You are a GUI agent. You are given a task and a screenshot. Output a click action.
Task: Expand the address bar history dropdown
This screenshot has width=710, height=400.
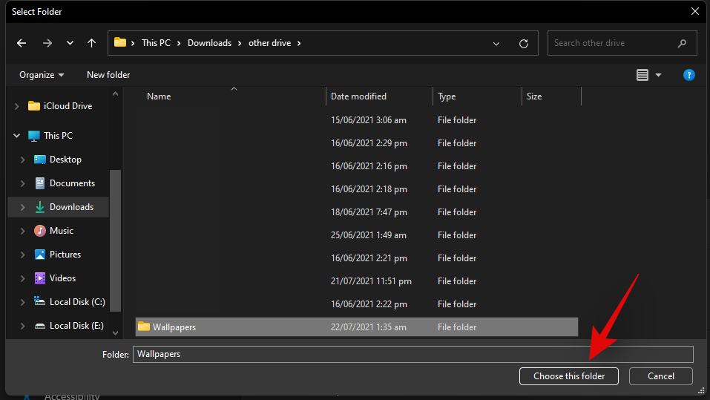click(496, 43)
